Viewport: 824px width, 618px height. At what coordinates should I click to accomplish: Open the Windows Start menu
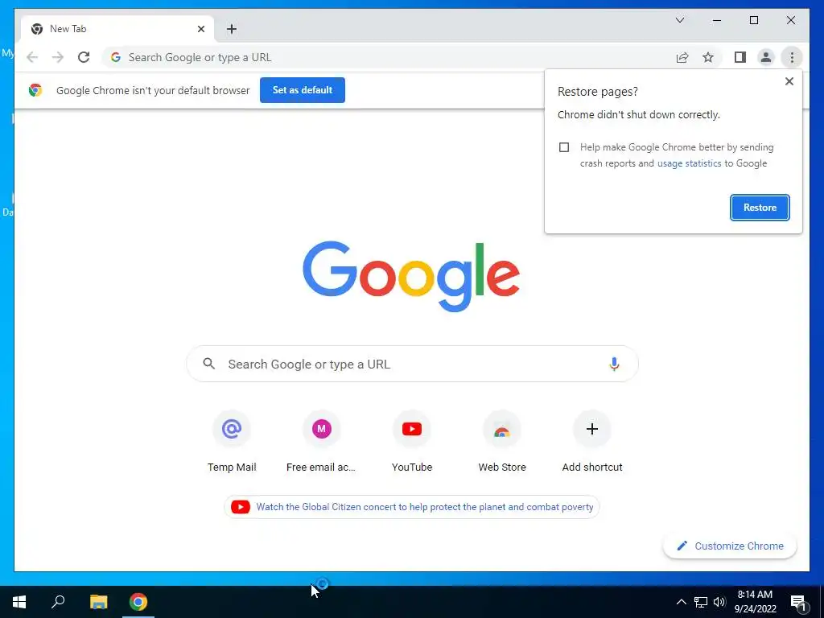tap(19, 602)
